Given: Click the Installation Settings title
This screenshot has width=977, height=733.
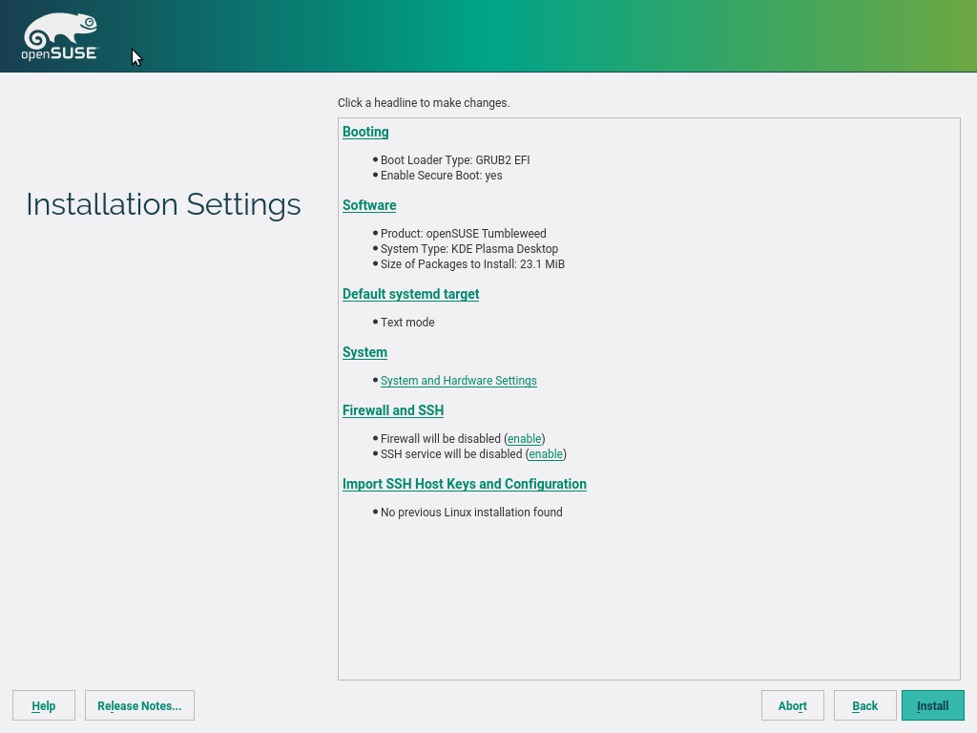Looking at the screenshot, I should pos(163,204).
